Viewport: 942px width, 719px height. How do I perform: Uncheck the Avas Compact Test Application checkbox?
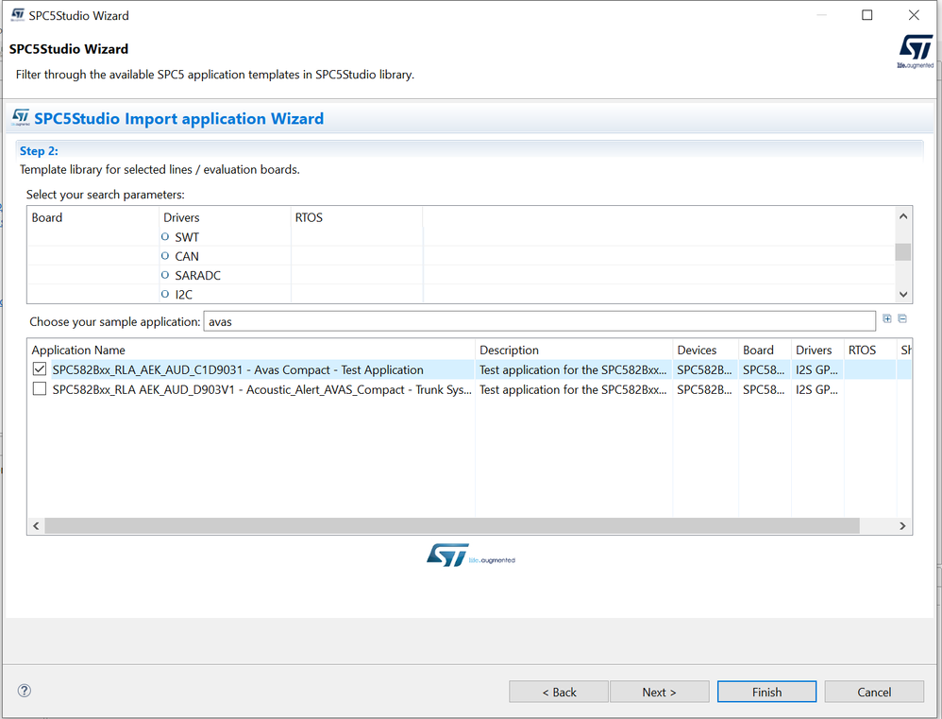coord(40,369)
